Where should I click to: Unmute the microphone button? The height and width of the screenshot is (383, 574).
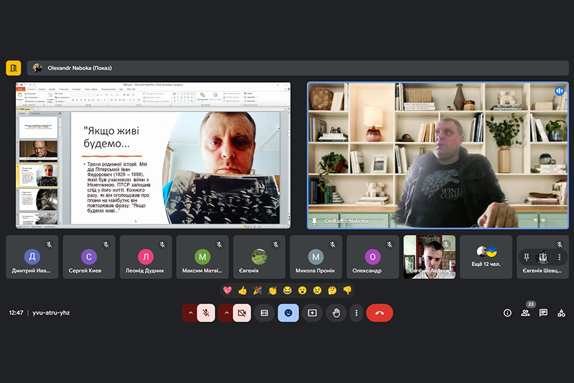(x=206, y=313)
